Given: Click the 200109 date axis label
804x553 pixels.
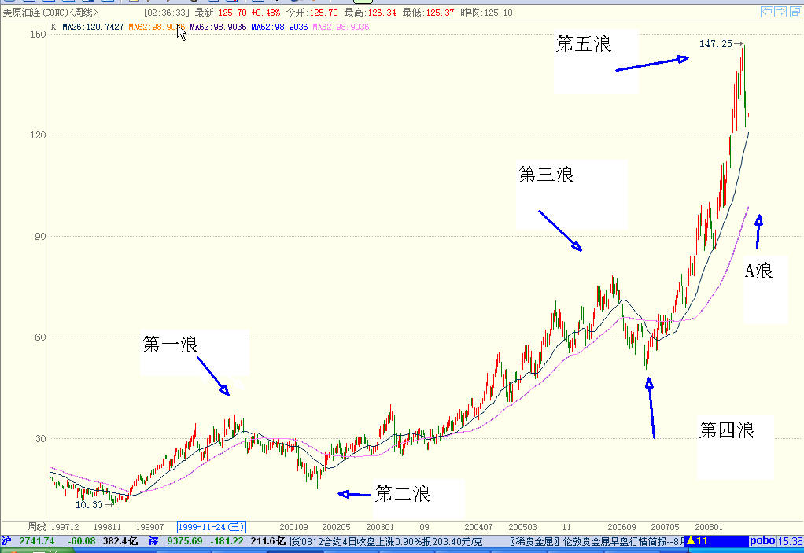Looking at the screenshot, I should [293, 527].
